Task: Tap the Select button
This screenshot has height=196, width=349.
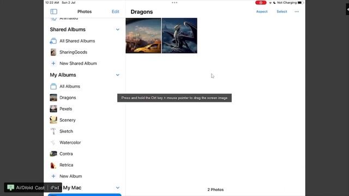Action: (x=282, y=11)
